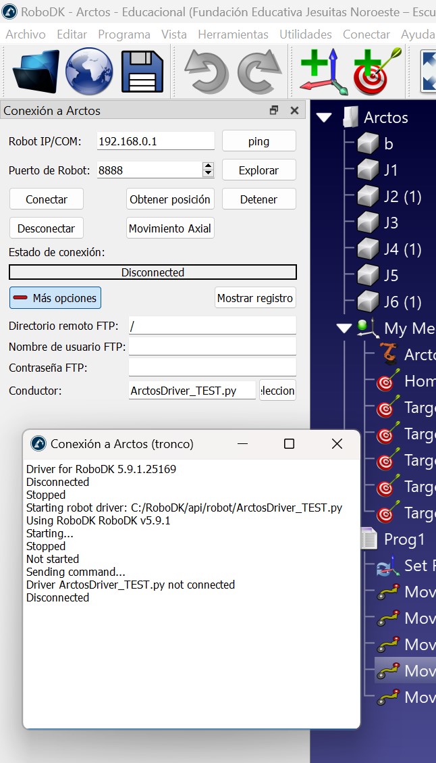The height and width of the screenshot is (763, 436).
Task: Select J5 object cube icon
Action: click(367, 276)
